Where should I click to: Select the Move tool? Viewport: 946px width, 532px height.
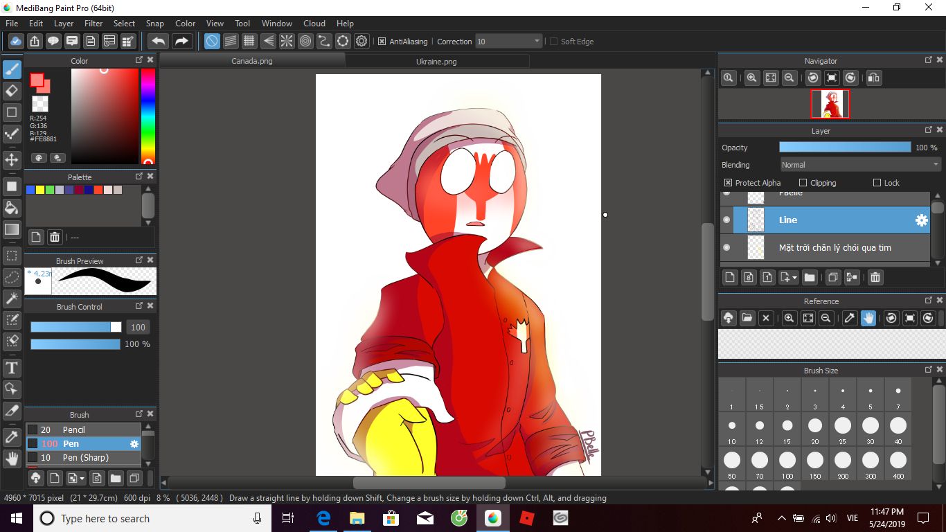pyautogui.click(x=12, y=160)
